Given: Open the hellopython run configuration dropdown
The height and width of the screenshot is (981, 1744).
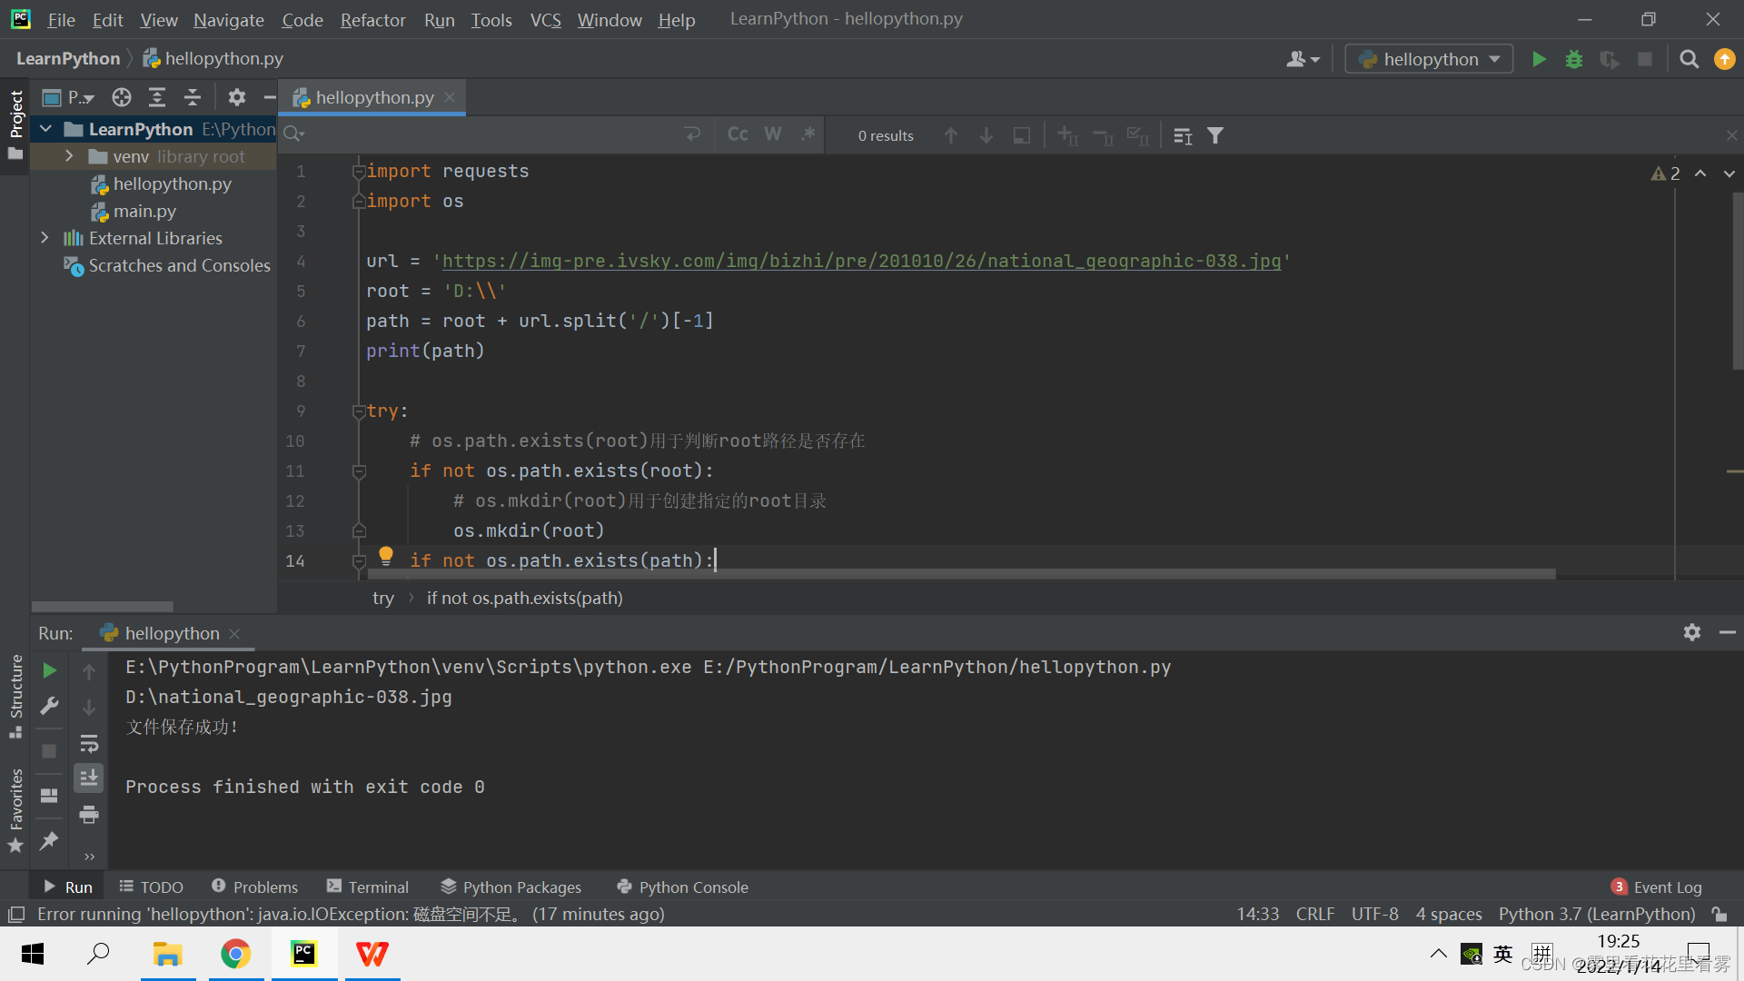Looking at the screenshot, I should click(x=1429, y=60).
